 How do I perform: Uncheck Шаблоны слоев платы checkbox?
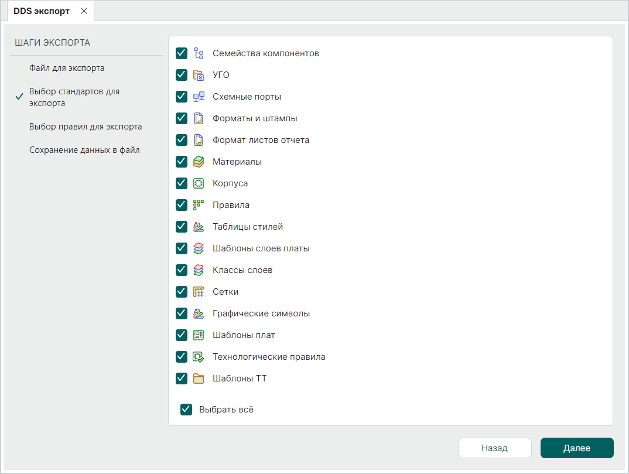pos(182,248)
